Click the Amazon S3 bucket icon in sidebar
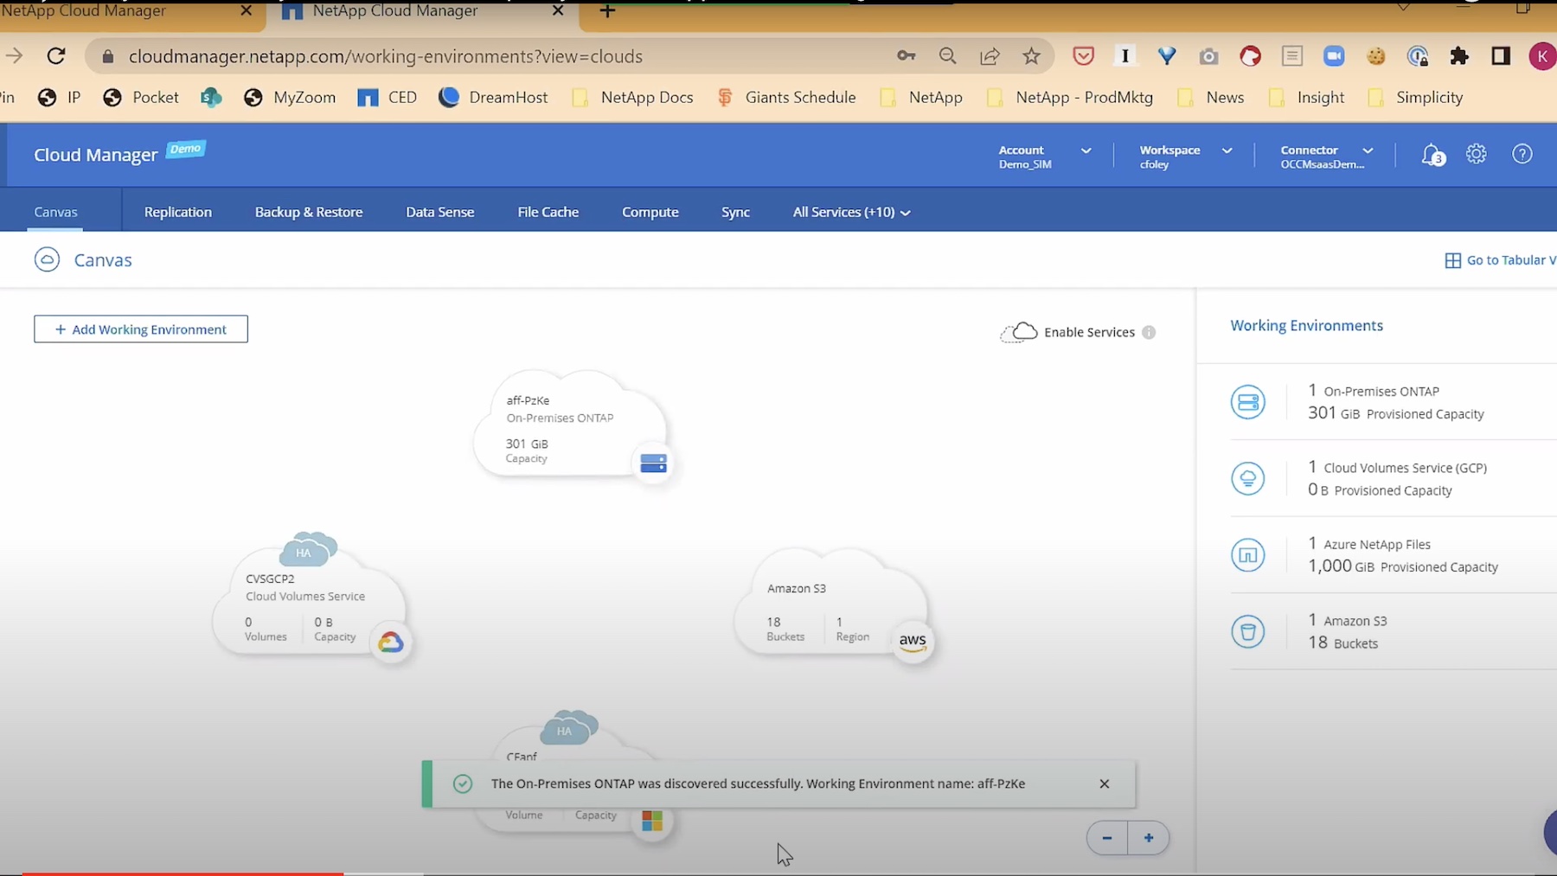Screen dimensions: 1557x876 [1247, 631]
